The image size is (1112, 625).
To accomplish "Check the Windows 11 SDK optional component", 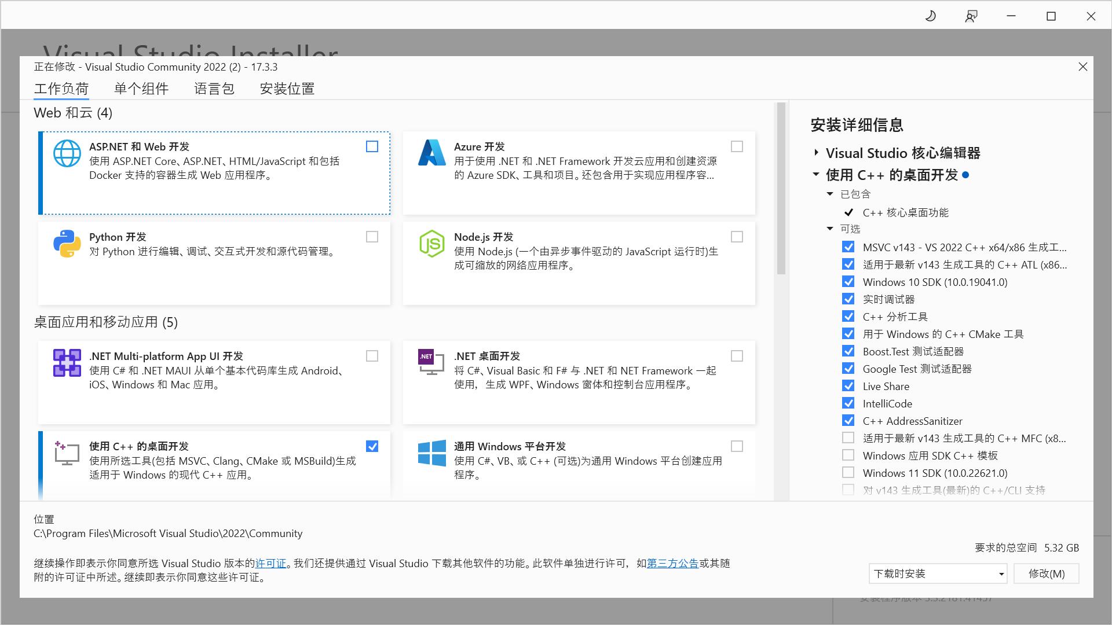I will (848, 472).
